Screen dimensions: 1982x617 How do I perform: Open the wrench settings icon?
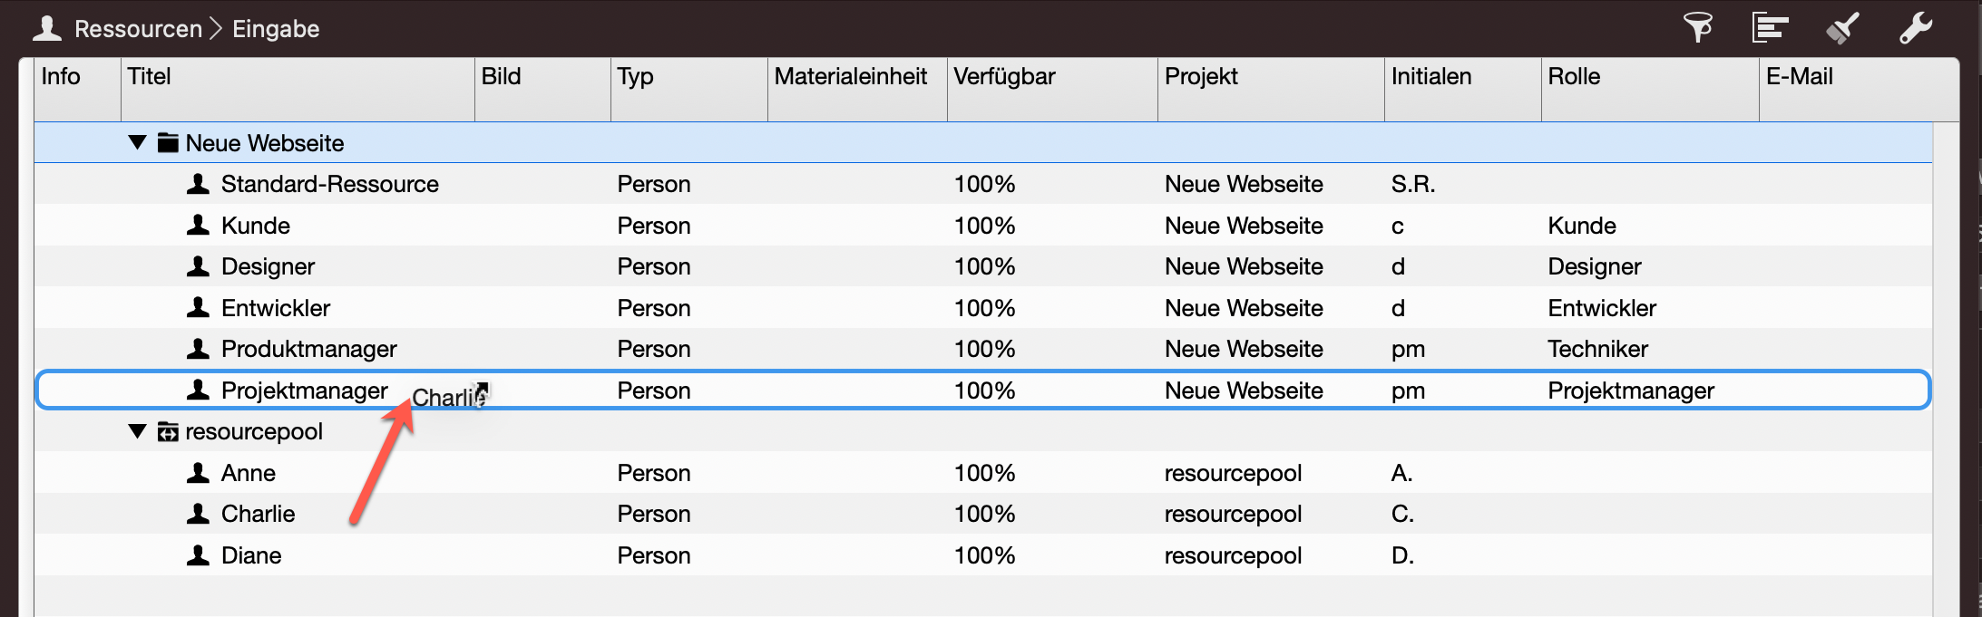(1915, 28)
